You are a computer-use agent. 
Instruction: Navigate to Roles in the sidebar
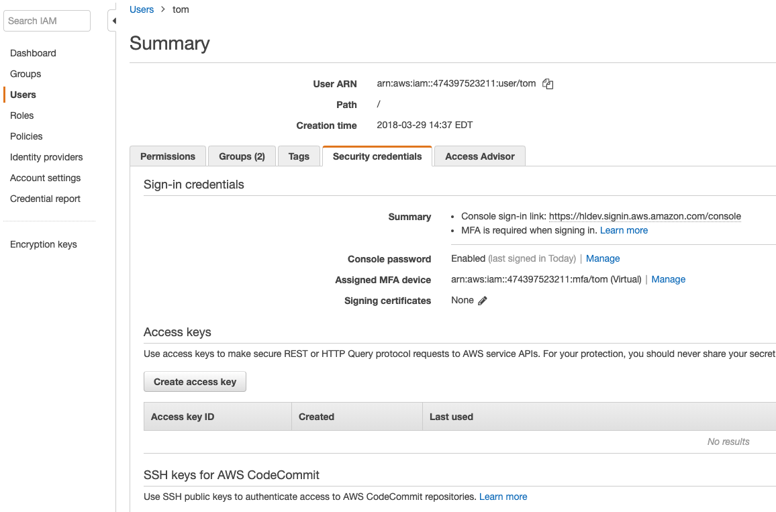tap(21, 115)
